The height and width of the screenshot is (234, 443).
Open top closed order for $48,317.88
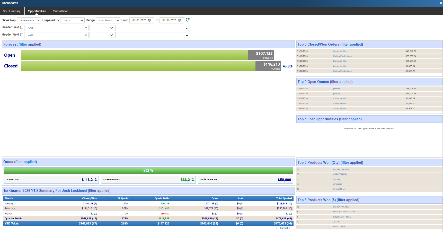pyautogui.click(x=340, y=51)
